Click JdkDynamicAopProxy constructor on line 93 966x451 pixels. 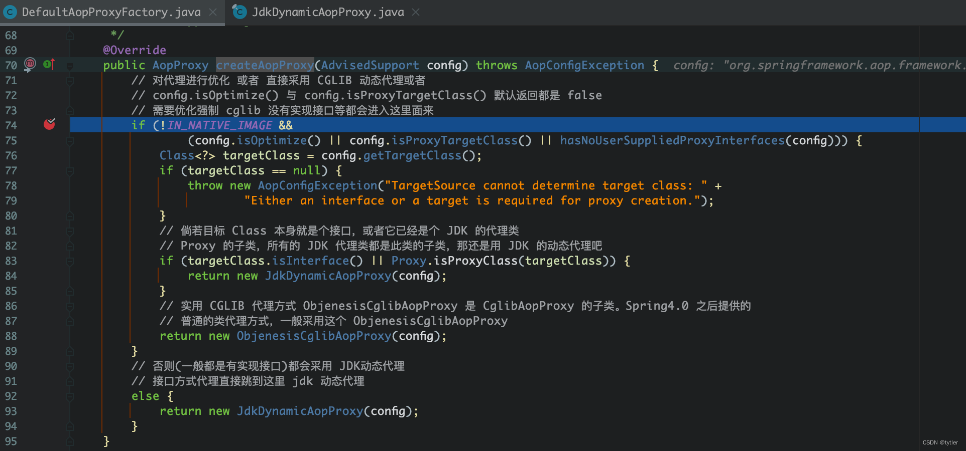coord(300,411)
